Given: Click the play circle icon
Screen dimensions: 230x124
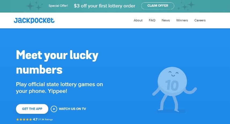Looking at the screenshot, I should (x=54, y=109).
